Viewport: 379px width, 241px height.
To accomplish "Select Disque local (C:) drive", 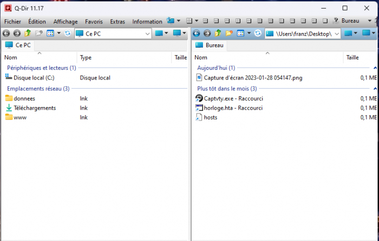I will click(34, 78).
